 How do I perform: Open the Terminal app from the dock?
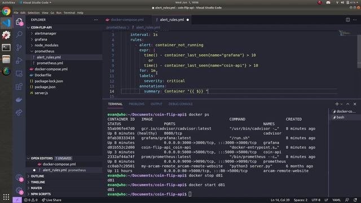click(x=6, y=47)
